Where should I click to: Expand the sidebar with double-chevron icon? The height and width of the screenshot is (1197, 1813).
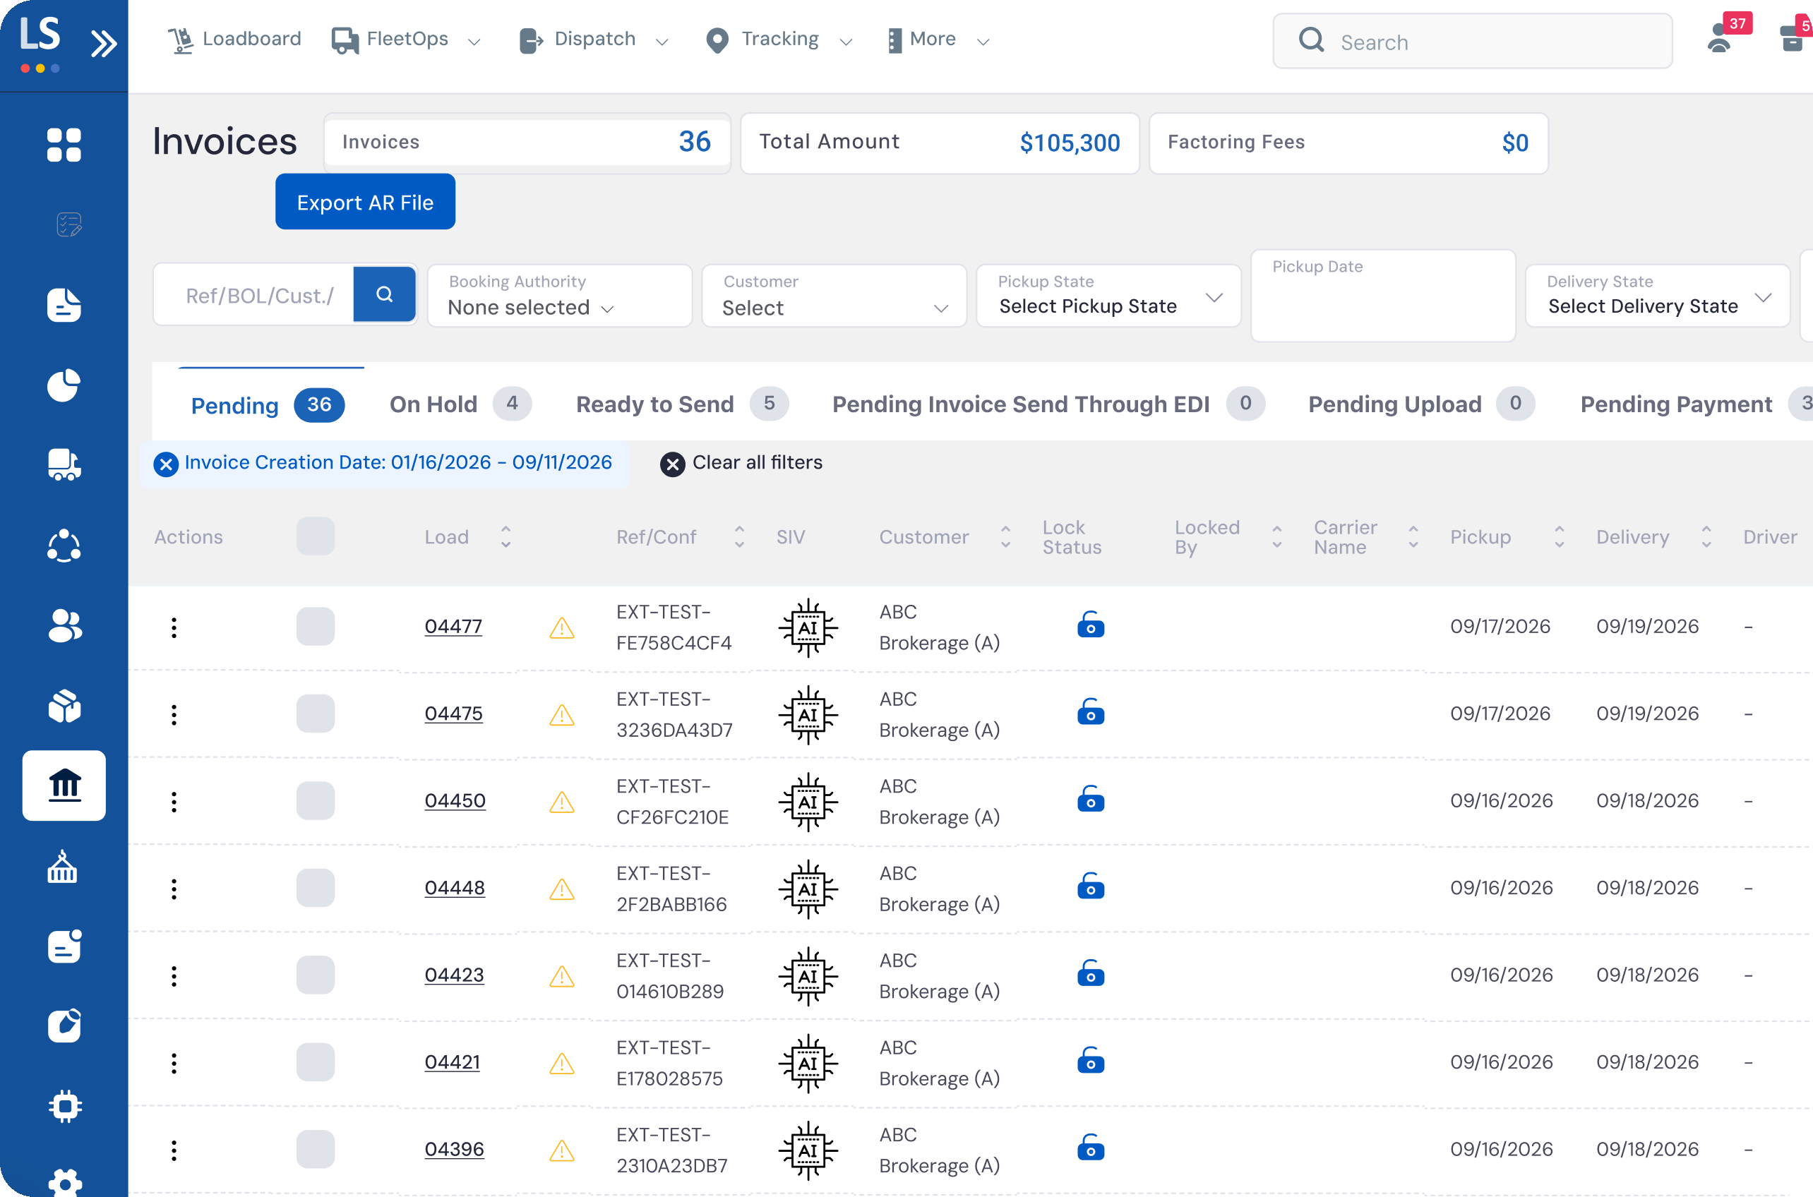pyautogui.click(x=104, y=44)
